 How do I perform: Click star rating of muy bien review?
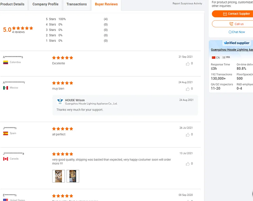(x=63, y=83)
